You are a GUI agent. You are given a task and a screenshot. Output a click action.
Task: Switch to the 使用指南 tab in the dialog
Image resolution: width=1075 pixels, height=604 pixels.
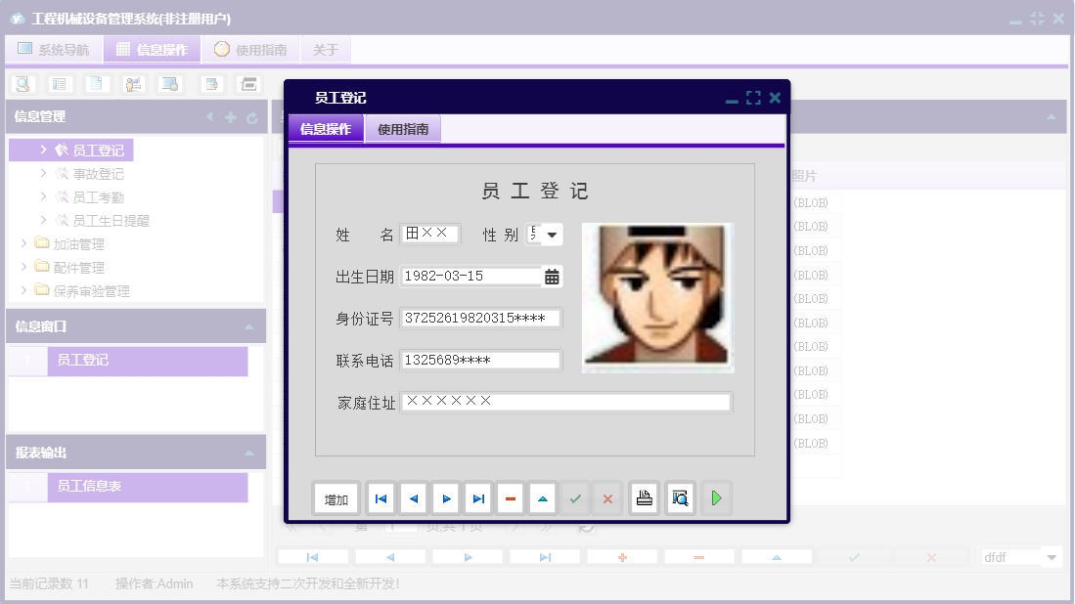point(403,128)
